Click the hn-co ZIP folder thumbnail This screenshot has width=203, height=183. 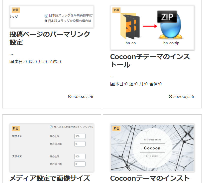point(152,28)
